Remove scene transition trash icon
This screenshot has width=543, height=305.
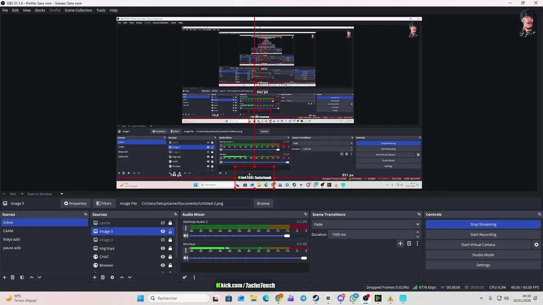[x=409, y=244]
